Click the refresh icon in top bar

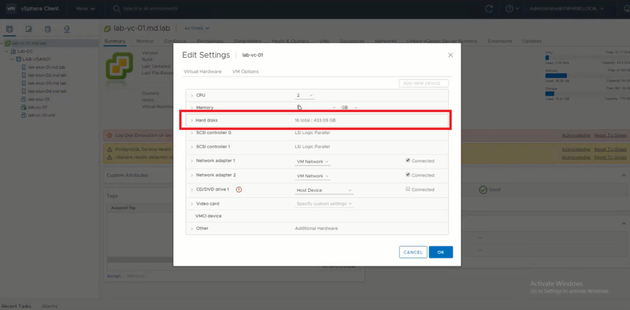[489, 9]
